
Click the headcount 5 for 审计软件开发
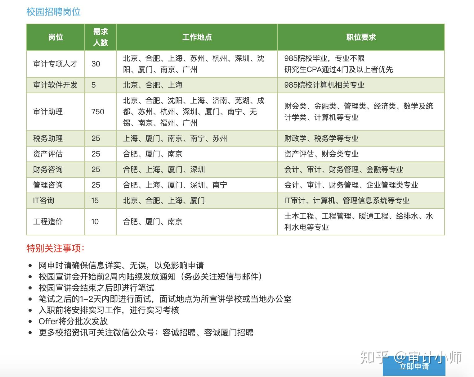click(101, 85)
